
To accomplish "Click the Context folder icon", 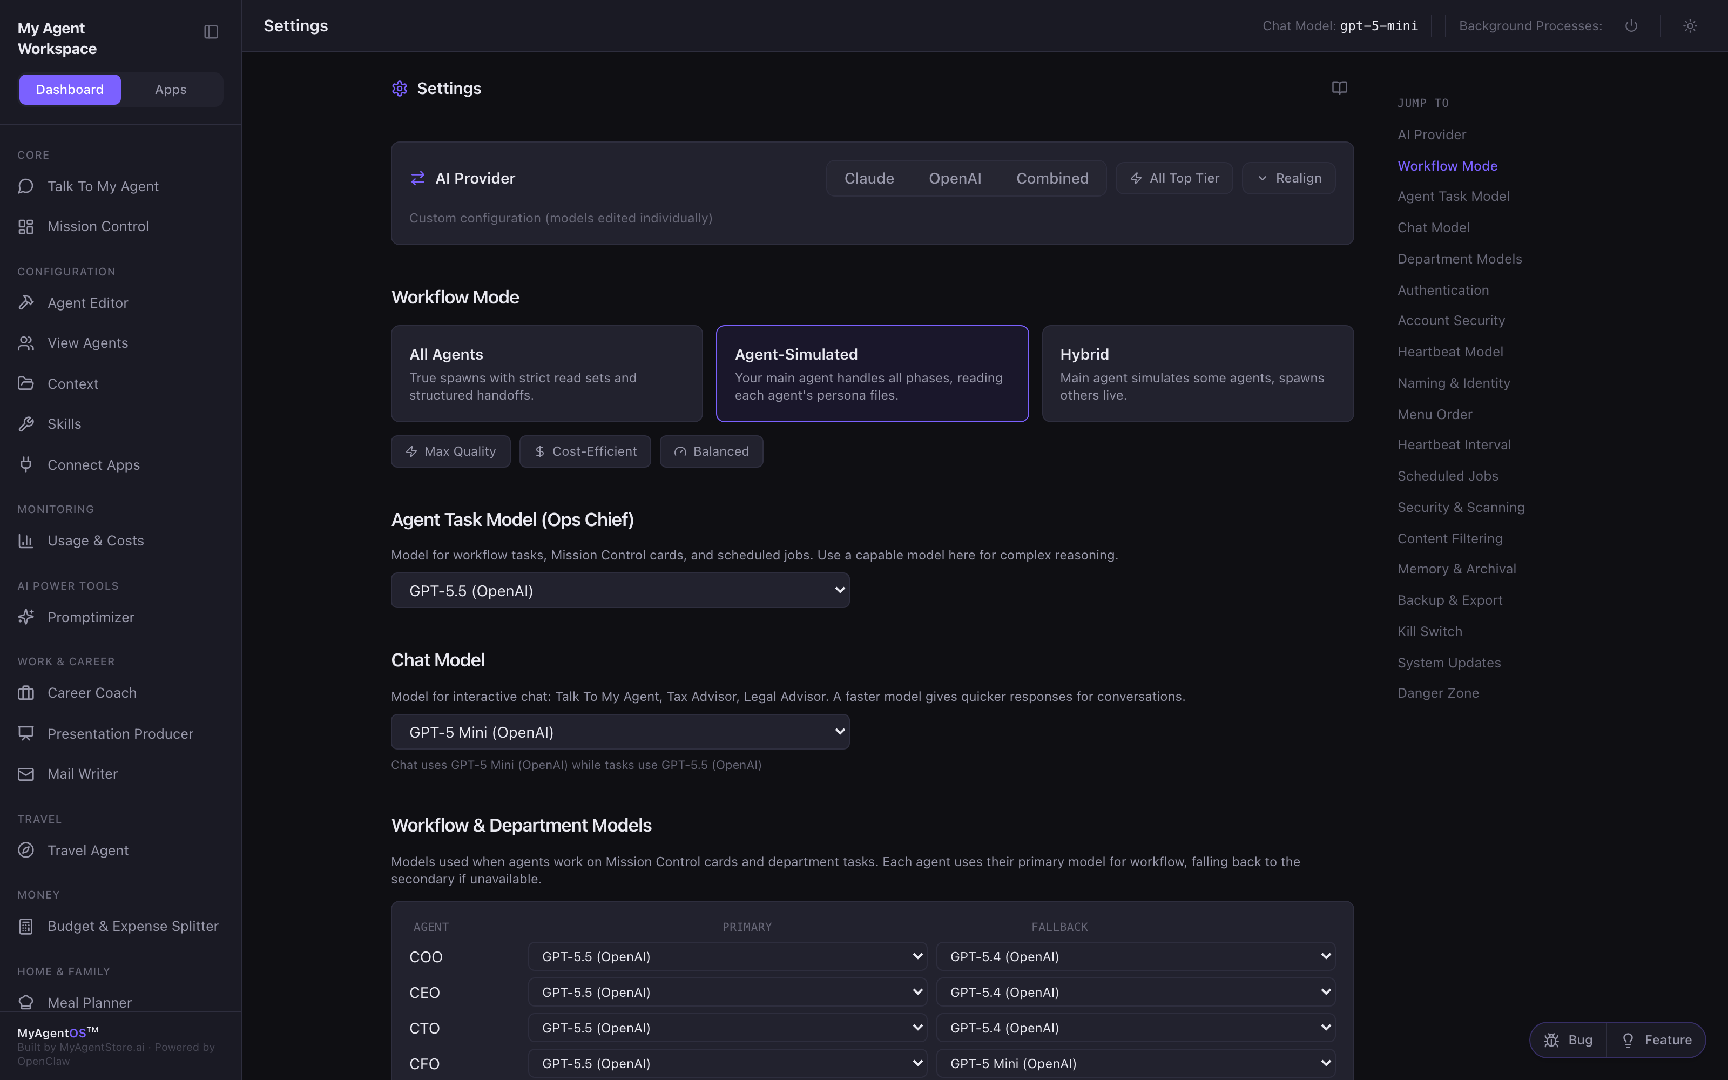I will [26, 383].
